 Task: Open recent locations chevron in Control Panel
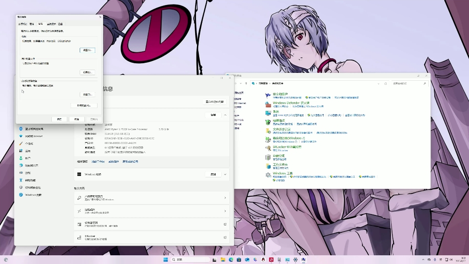point(241,83)
